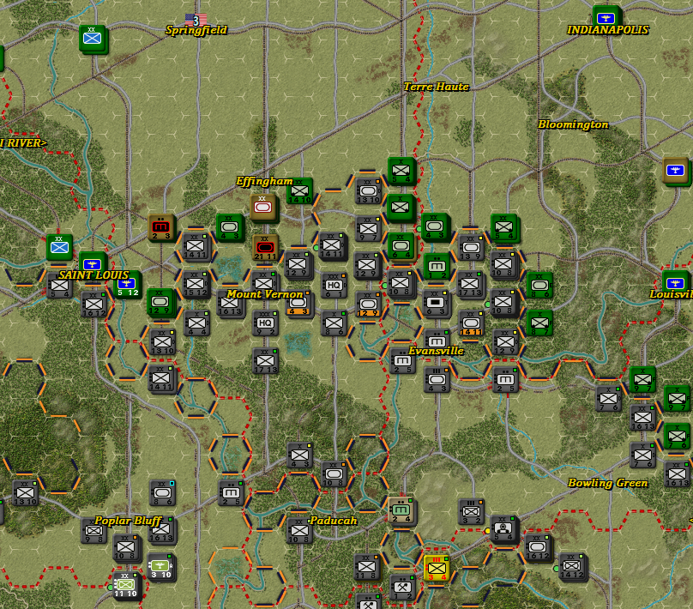The height and width of the screenshot is (609, 693).
Task: Select the green infantry division 14 10
Action: click(299, 191)
